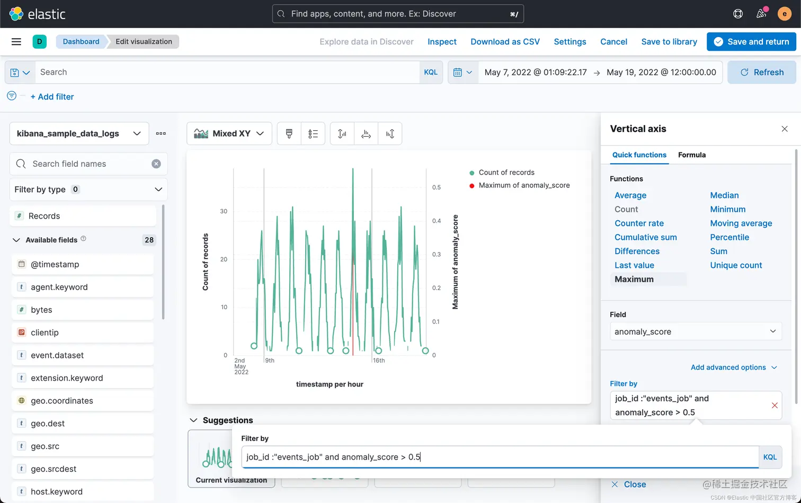The image size is (801, 503).
Task: Open bottom axis settings icon
Action: click(x=366, y=133)
